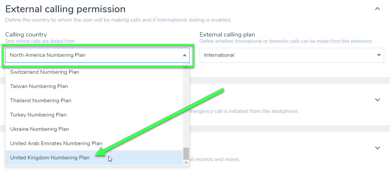The image size is (390, 172).
Task: Collapse the External calling permission section chevron
Action: (377, 9)
